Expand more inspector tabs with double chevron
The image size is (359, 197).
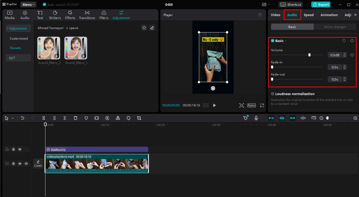(356, 15)
